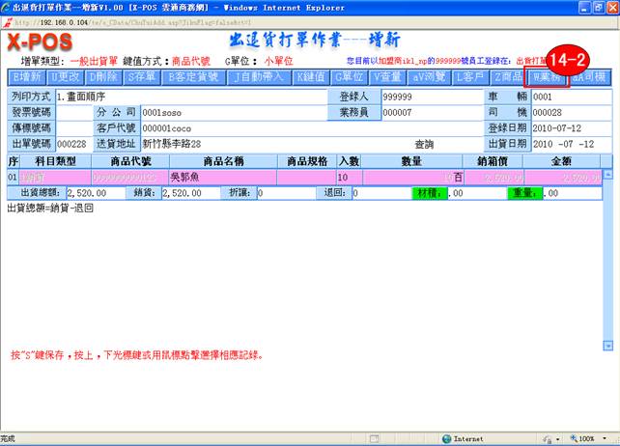The image size is (620, 446).
Task: Select the K鍵值 key value button
Action: [x=310, y=76]
